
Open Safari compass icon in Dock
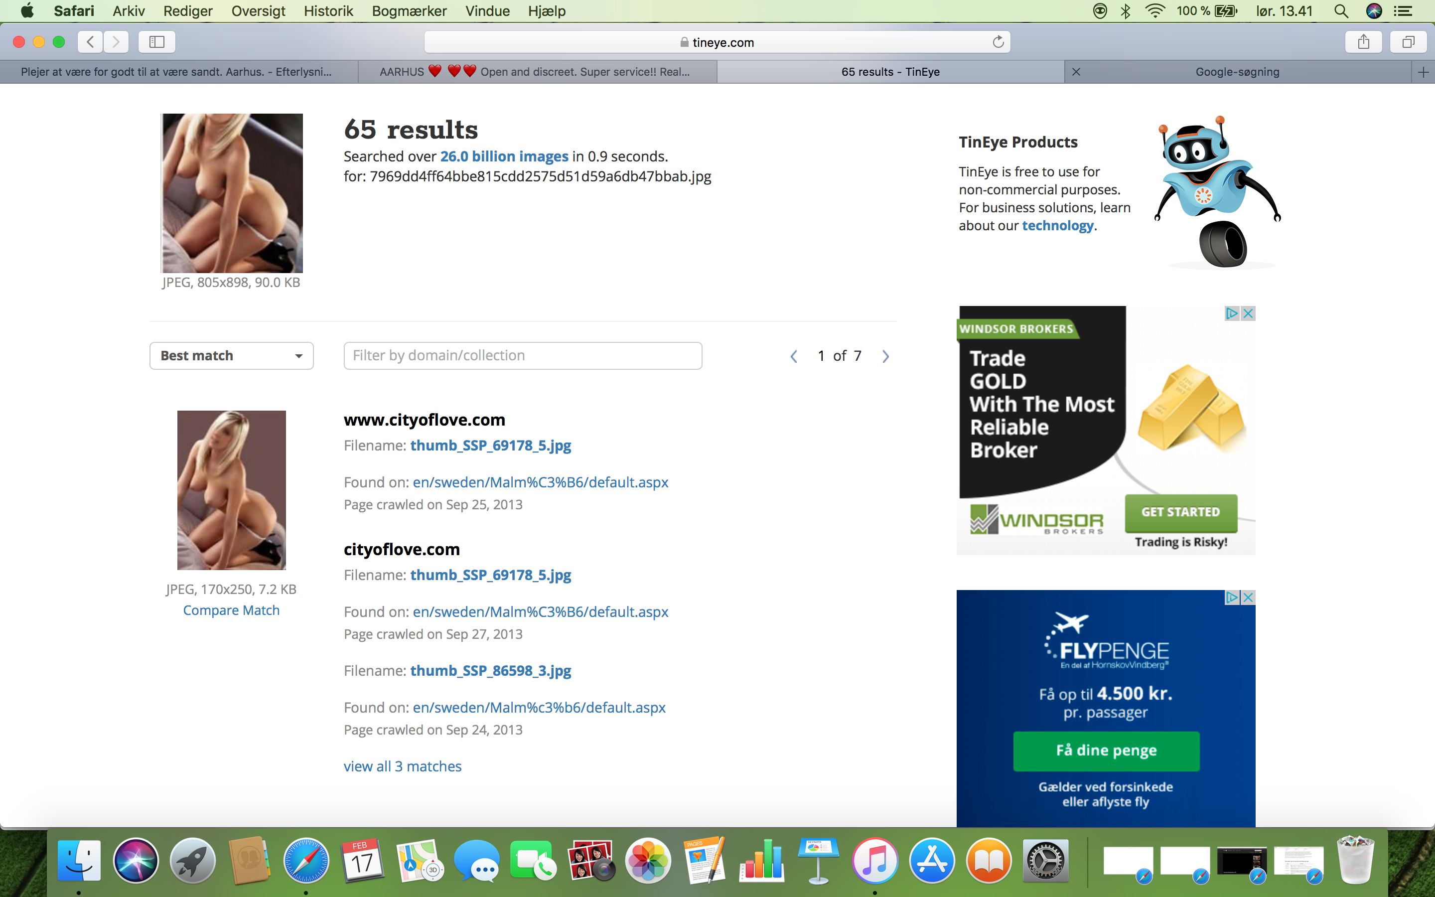306,860
